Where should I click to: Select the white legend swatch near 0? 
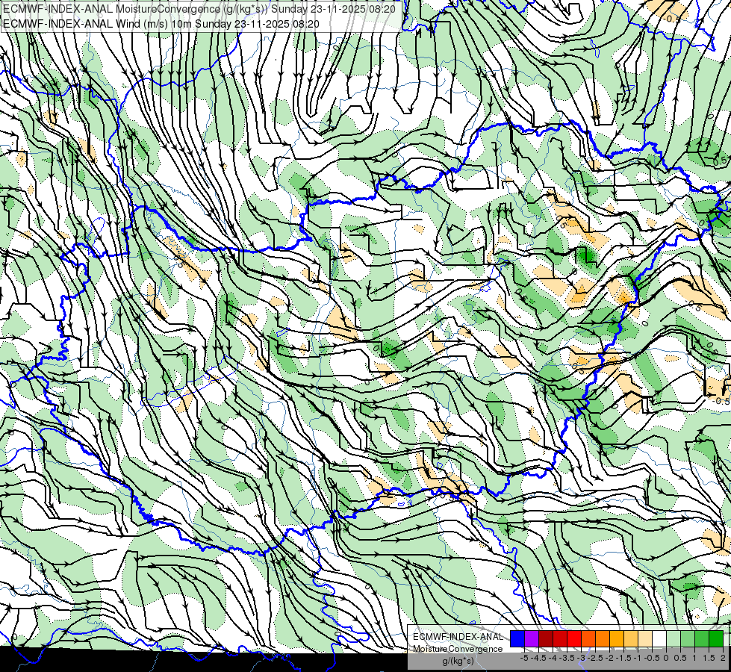tap(659, 639)
